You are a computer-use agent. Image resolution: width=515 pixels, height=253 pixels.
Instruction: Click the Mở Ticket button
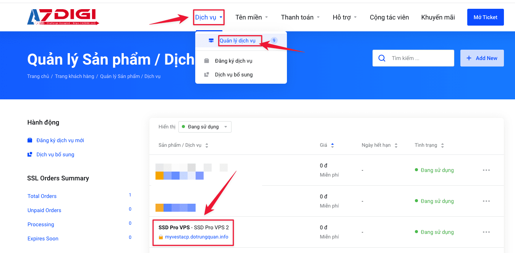click(x=485, y=17)
